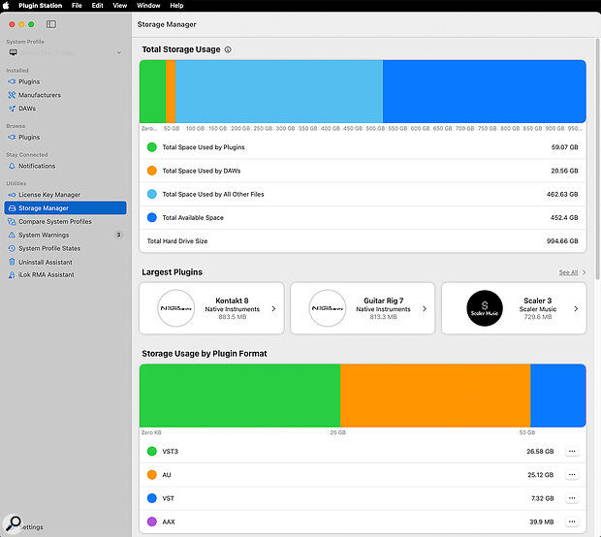
Task: Click the green VST3 dot in format list
Action: click(152, 451)
